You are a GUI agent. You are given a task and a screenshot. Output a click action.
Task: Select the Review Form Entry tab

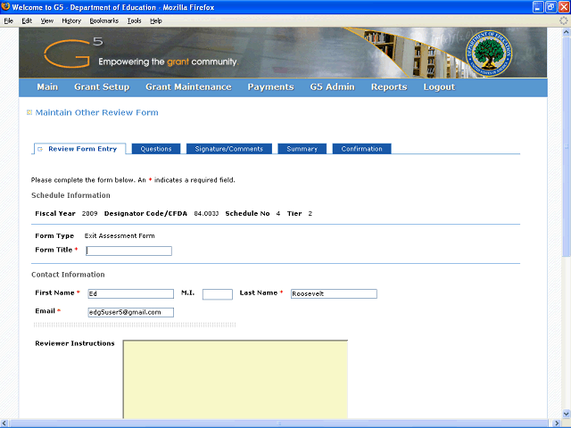[80, 149]
